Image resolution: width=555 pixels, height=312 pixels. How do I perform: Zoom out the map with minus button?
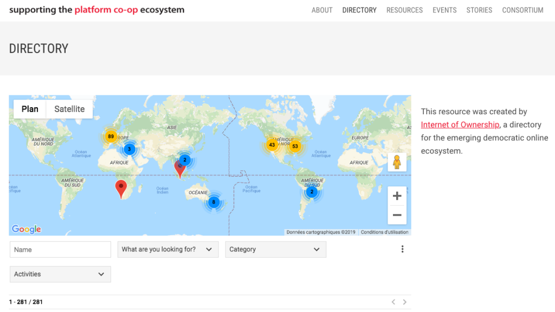click(x=397, y=215)
